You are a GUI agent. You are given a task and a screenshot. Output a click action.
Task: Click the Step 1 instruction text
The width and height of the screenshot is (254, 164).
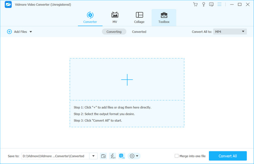[112, 107]
